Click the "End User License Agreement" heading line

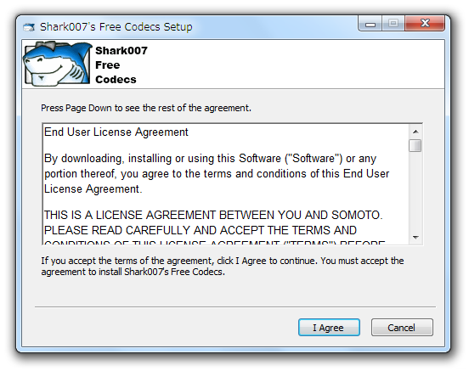click(116, 132)
